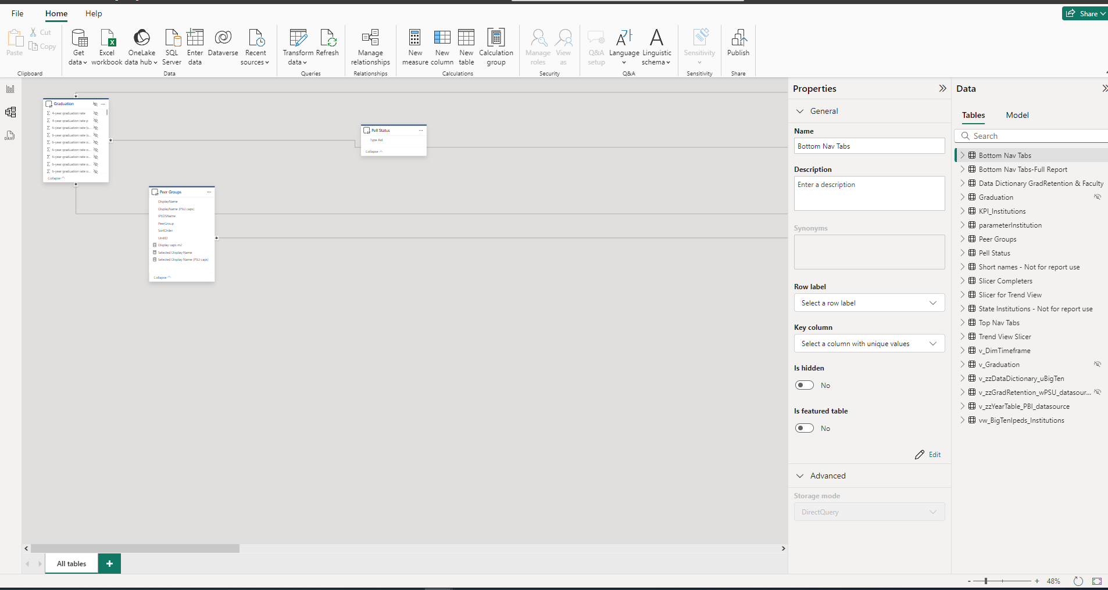
Task: Collapse the Advanced section
Action: (x=800, y=476)
